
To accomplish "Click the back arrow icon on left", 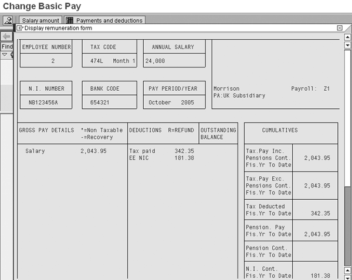I will click(6, 36).
